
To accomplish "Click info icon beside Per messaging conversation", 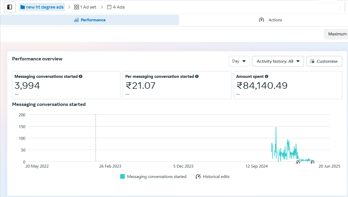I will pyautogui.click(x=197, y=77).
